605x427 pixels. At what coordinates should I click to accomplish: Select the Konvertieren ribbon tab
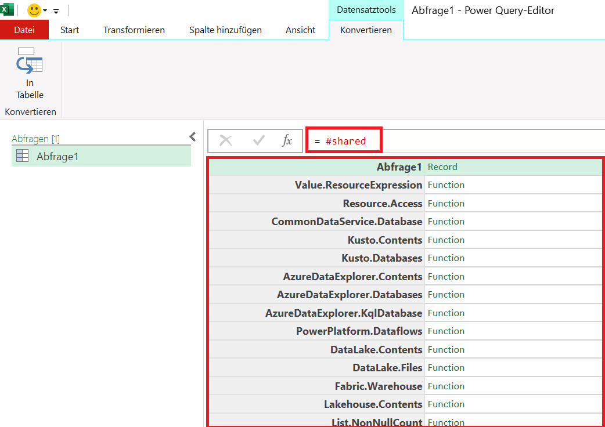(366, 30)
